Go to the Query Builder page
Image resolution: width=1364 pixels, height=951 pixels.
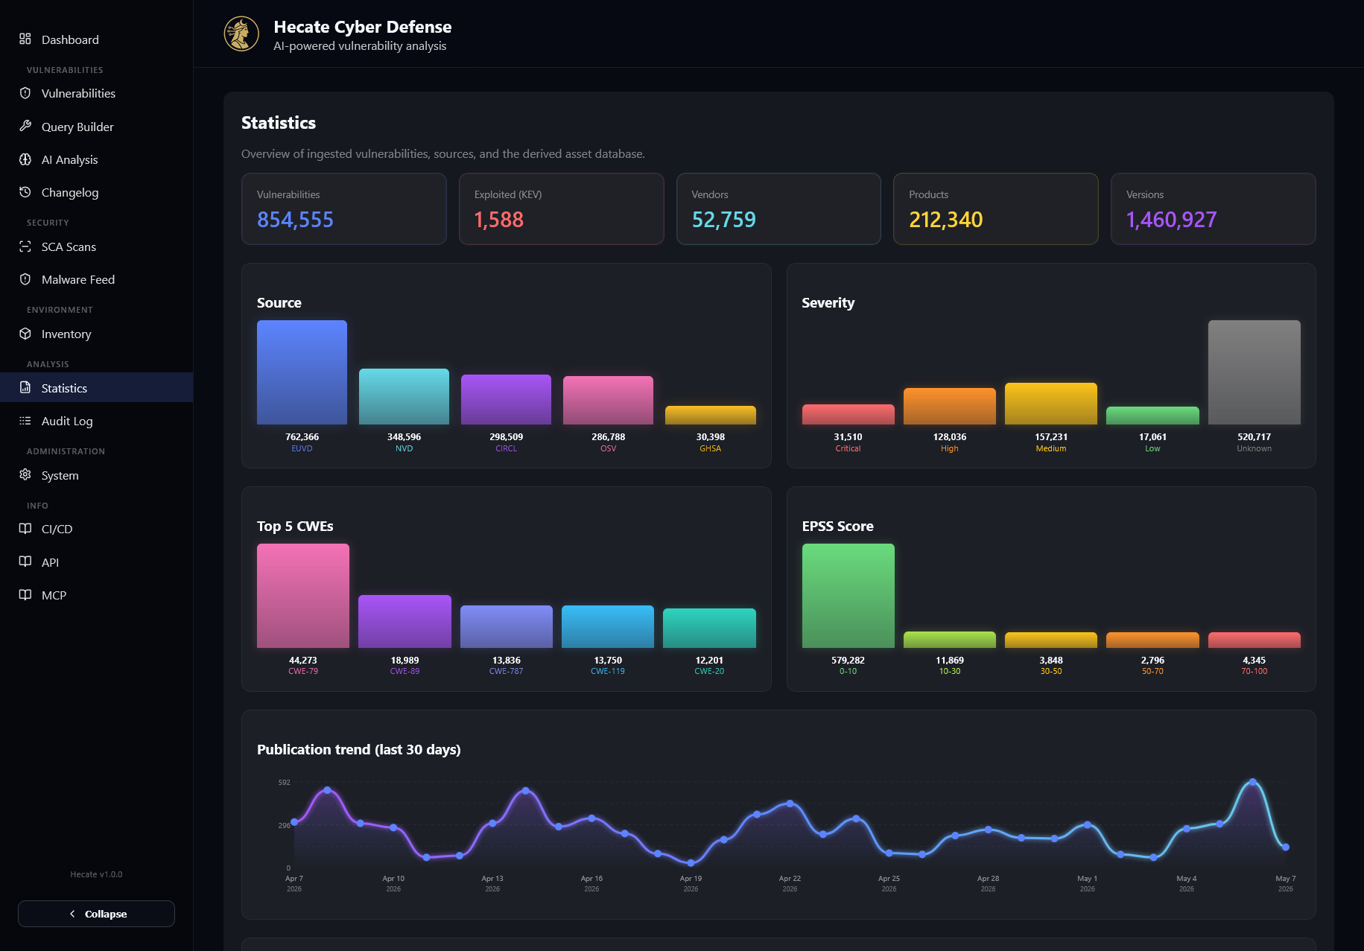(97, 127)
